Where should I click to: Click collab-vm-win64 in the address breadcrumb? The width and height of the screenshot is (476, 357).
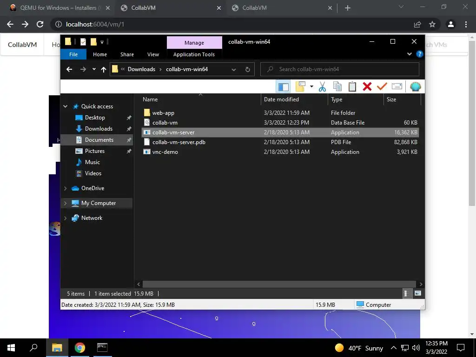[x=187, y=69]
